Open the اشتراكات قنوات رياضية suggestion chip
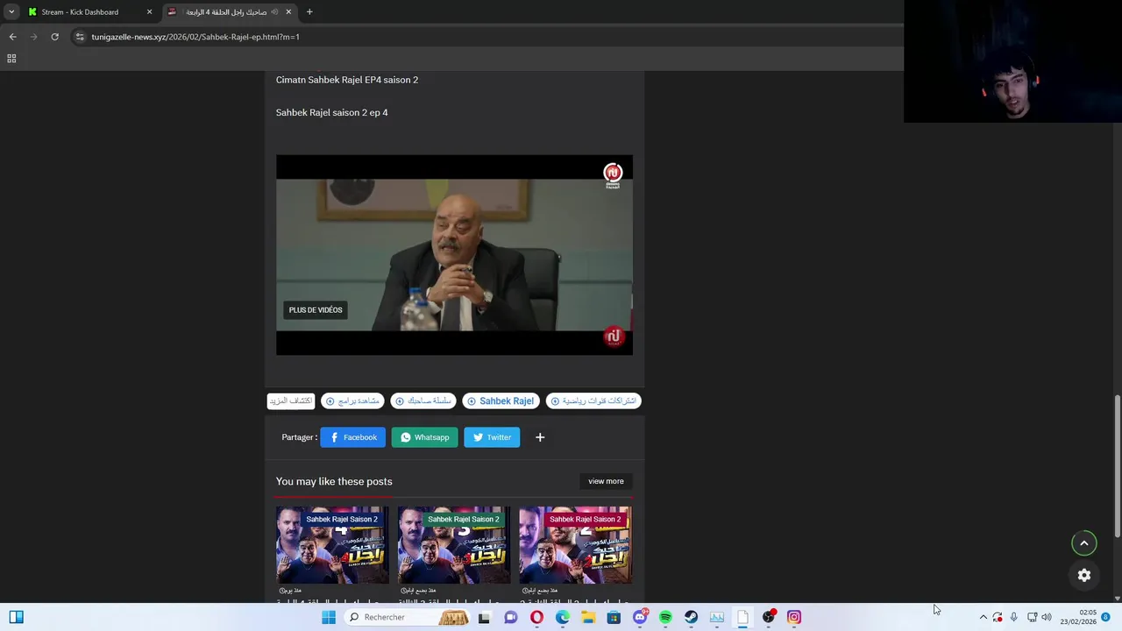Viewport: 1122px width, 631px height. point(593,401)
